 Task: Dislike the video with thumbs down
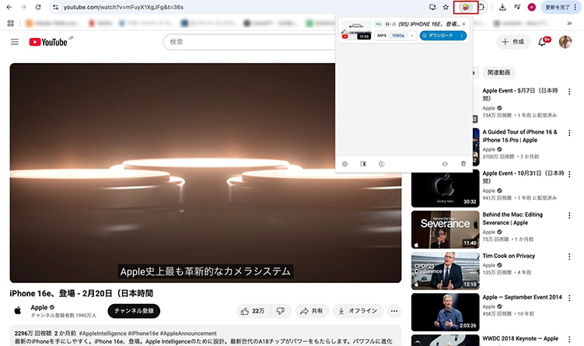coord(281,311)
